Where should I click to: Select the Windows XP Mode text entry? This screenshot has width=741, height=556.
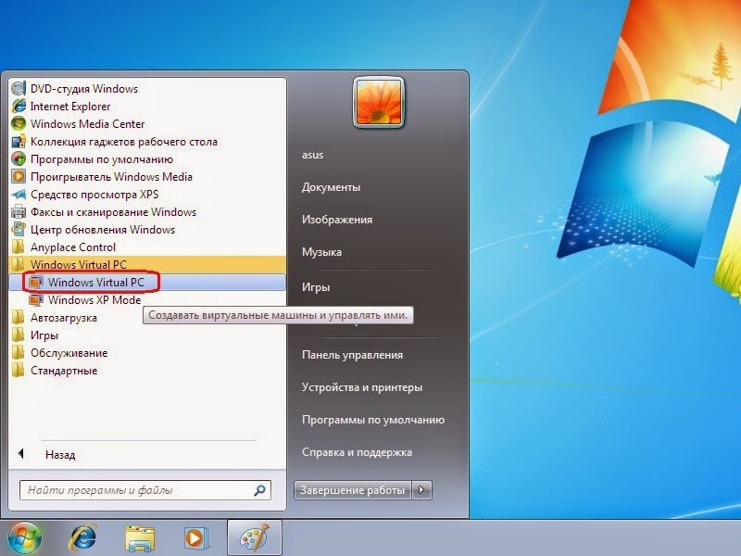tap(94, 300)
